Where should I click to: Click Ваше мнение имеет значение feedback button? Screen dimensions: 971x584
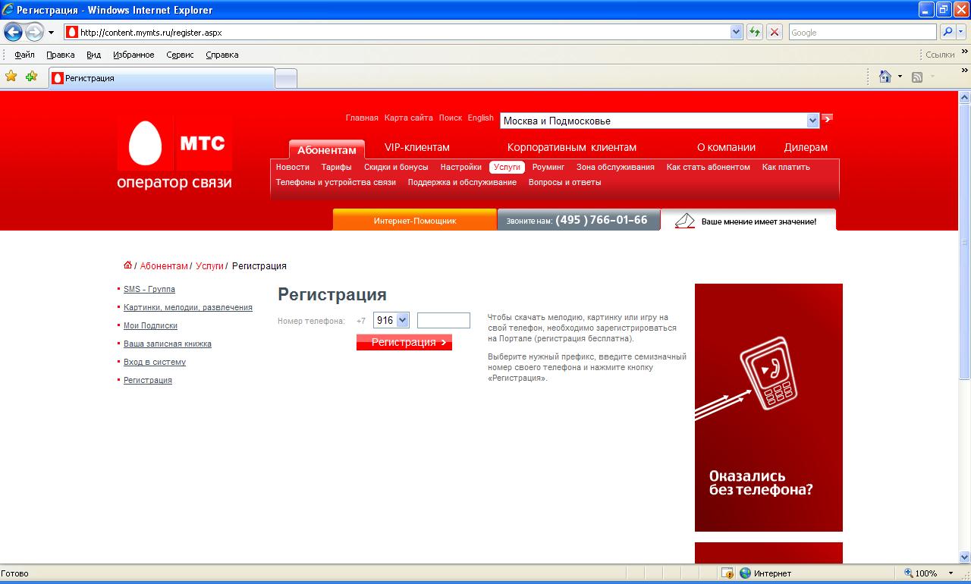pos(749,220)
